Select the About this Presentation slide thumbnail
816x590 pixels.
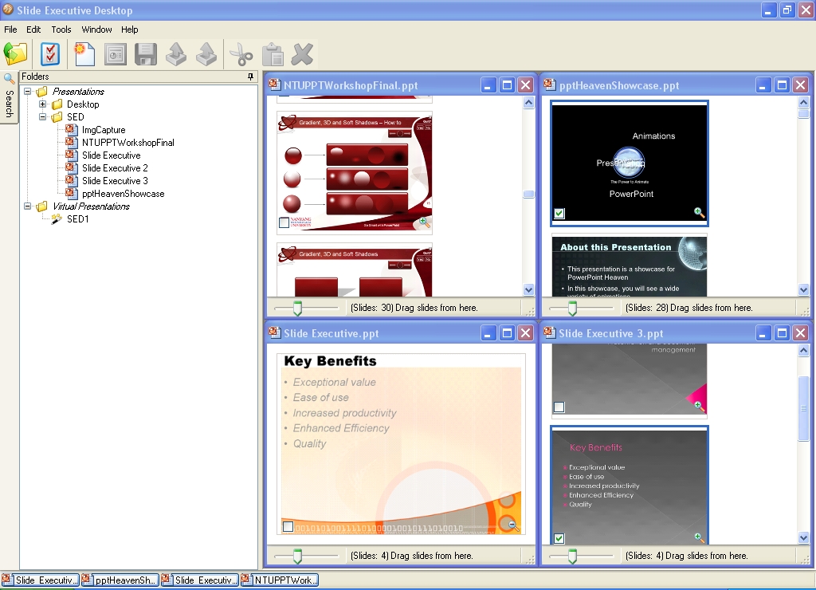tap(630, 266)
